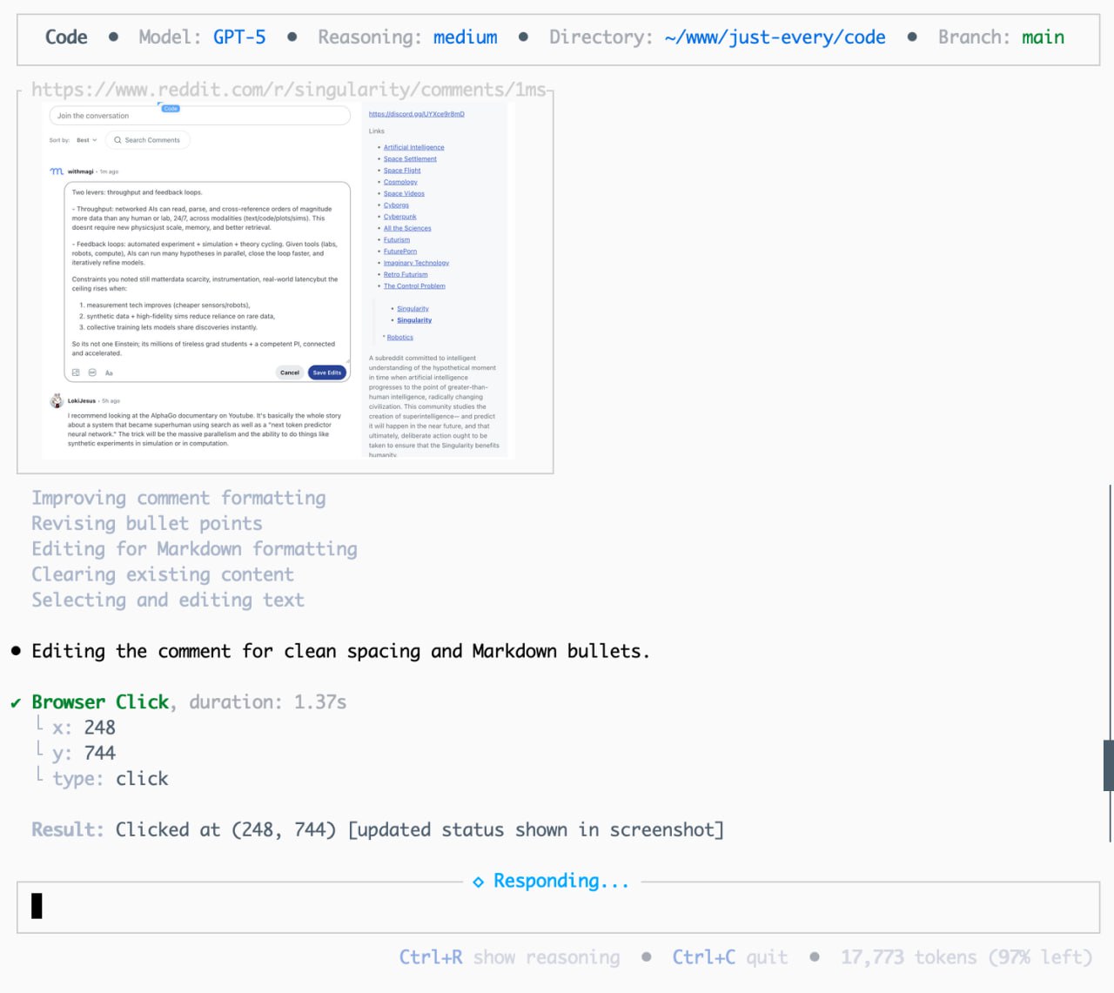The height and width of the screenshot is (993, 1114).
Task: Click the Save Edits button
Action: 327,372
